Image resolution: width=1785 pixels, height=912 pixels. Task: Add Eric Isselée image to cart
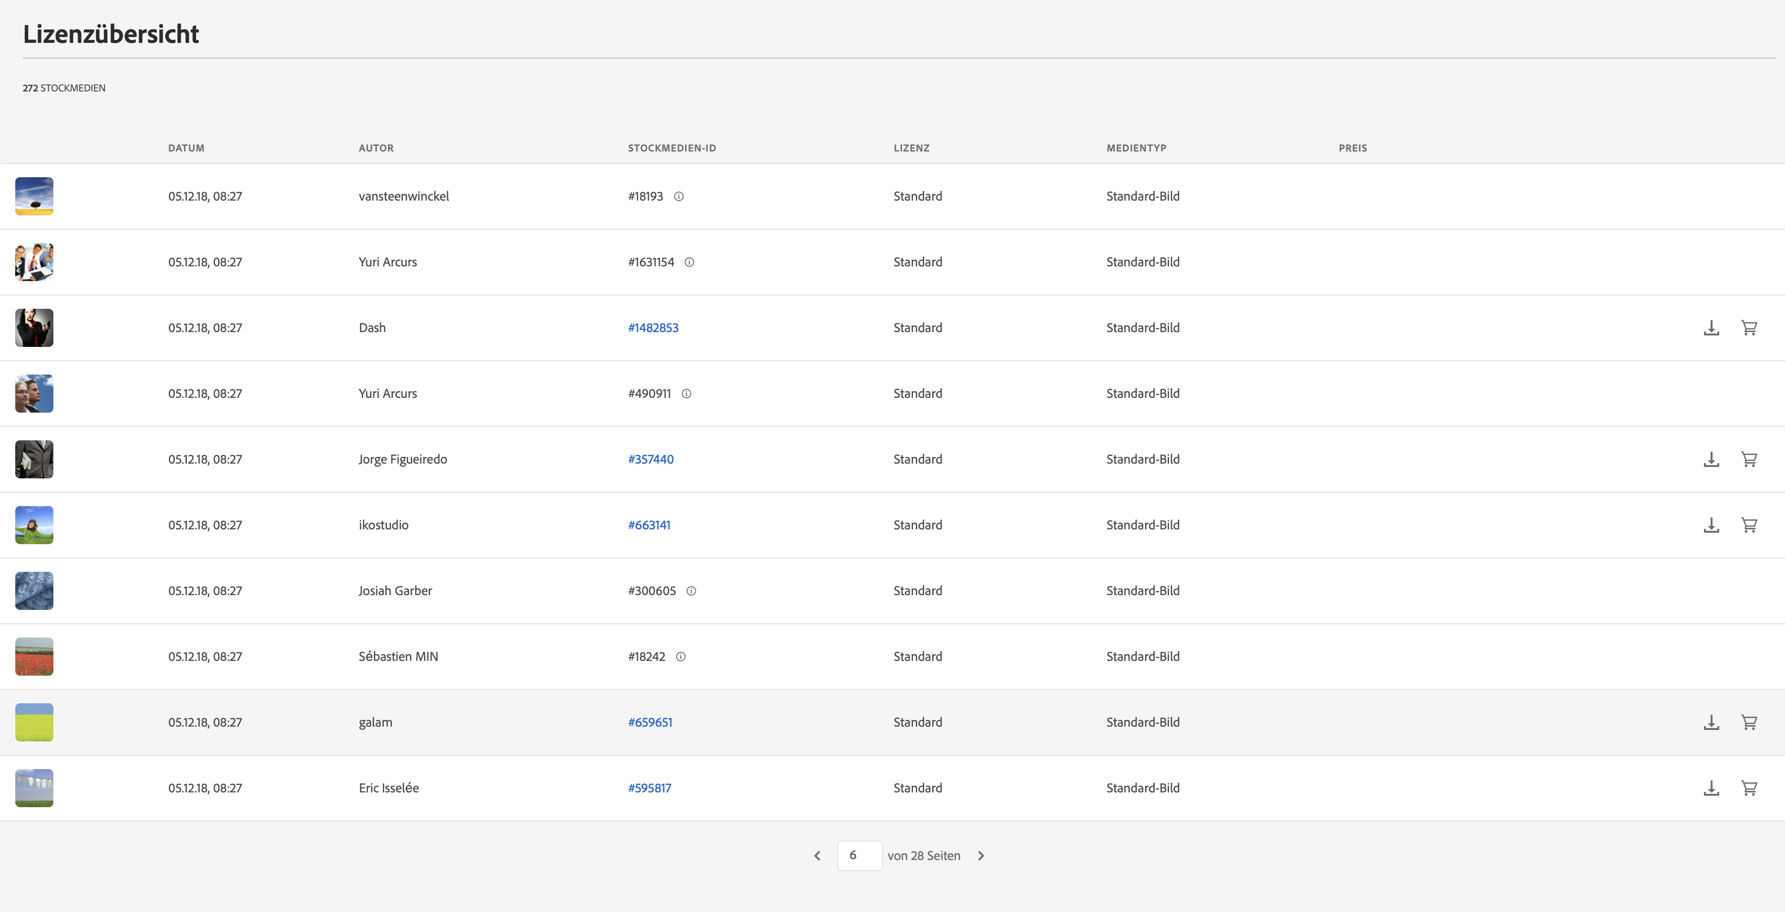pyautogui.click(x=1749, y=788)
